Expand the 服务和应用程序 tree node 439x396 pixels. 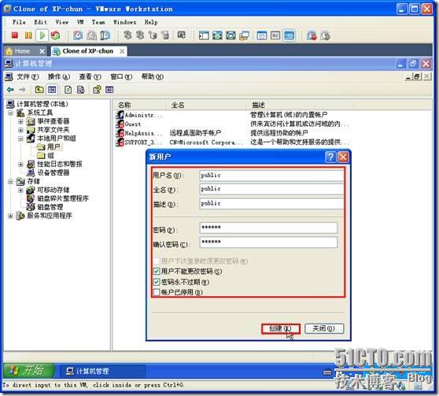pyautogui.click(x=11, y=216)
